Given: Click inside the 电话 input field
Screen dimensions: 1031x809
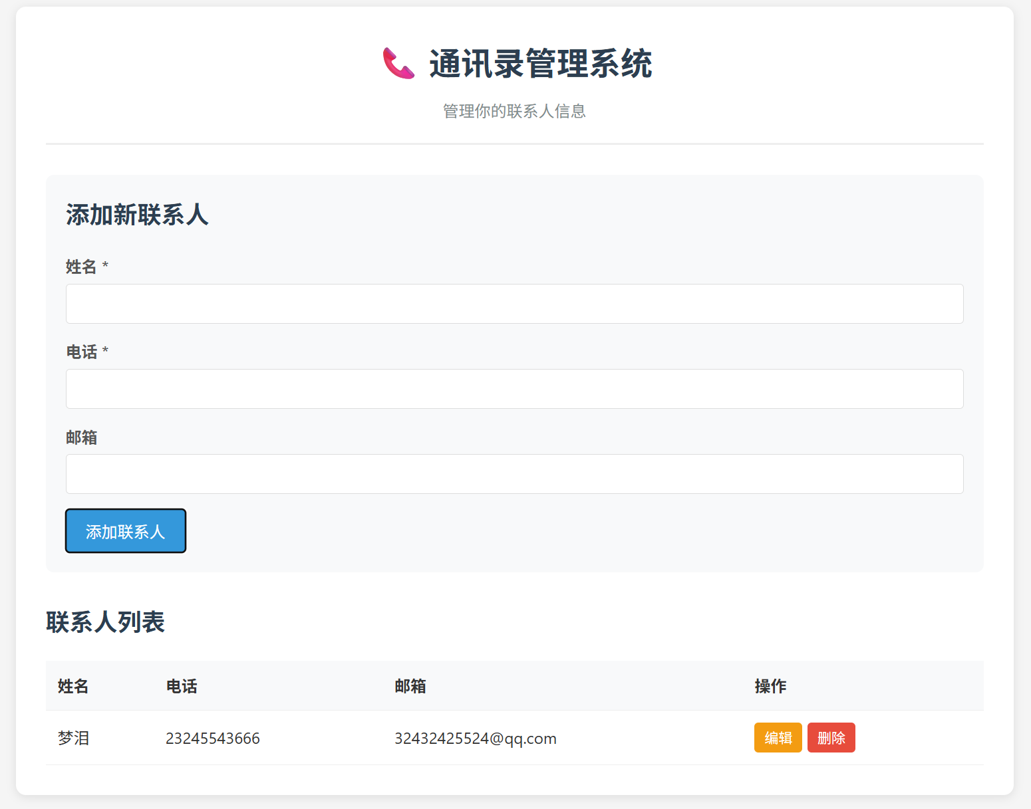Looking at the screenshot, I should (514, 389).
